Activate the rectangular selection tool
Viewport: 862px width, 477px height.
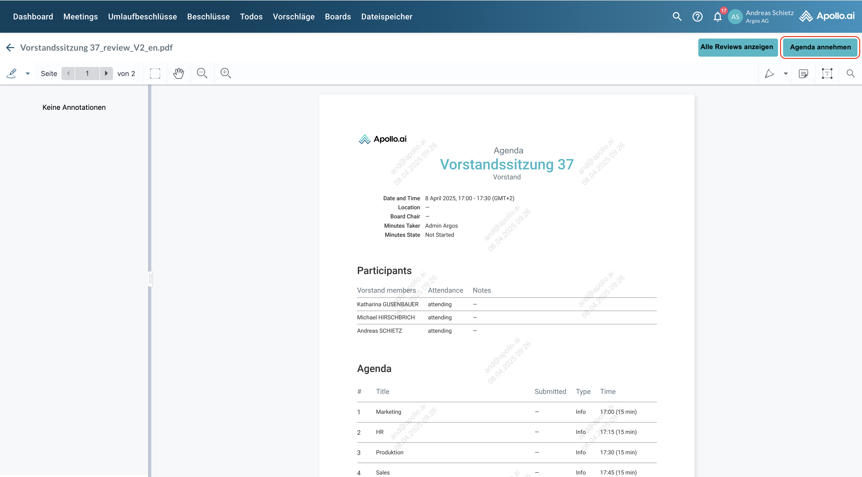(x=155, y=73)
